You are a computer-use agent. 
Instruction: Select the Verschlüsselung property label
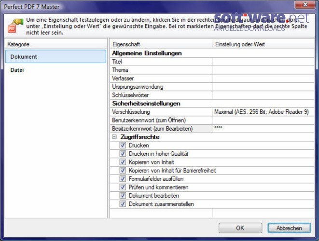coord(131,112)
